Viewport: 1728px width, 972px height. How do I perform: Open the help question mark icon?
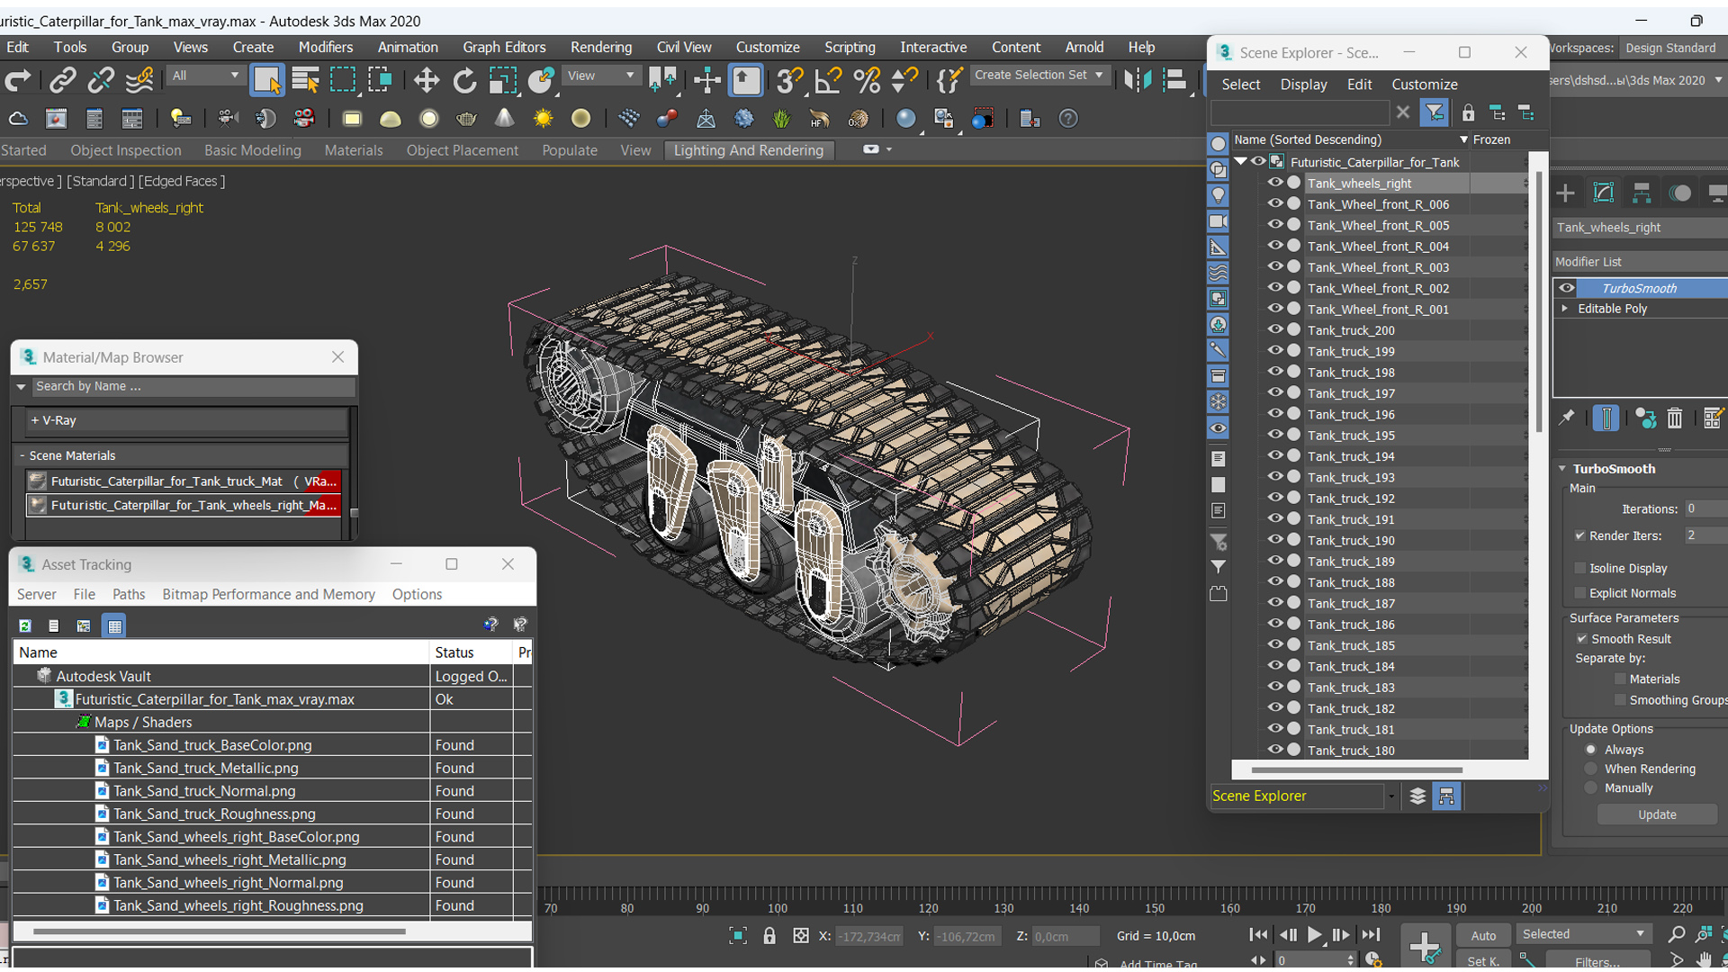1068,119
